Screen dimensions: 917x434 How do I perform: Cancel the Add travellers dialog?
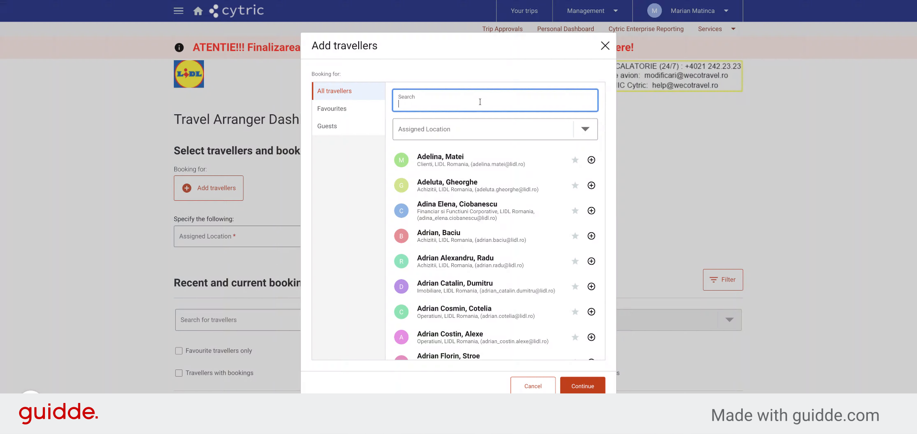coord(533,386)
